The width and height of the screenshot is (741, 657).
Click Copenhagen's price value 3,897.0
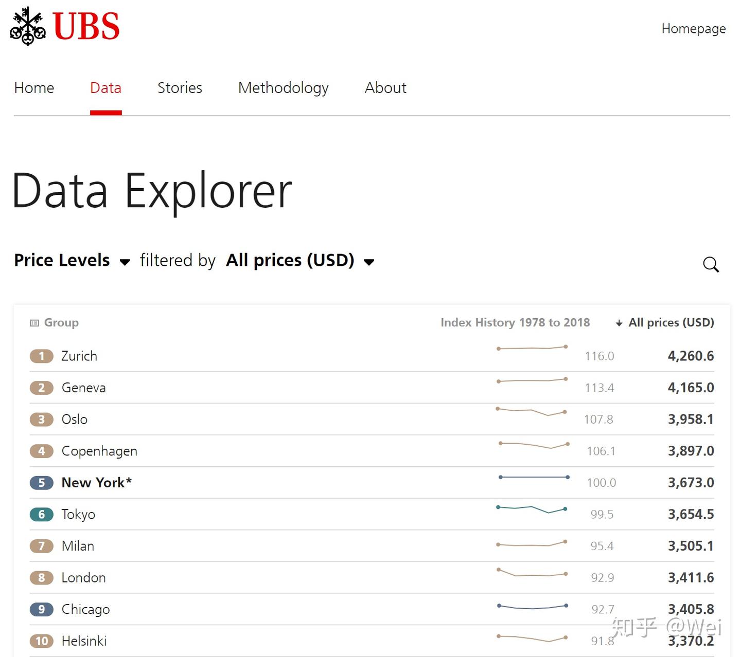coord(691,451)
